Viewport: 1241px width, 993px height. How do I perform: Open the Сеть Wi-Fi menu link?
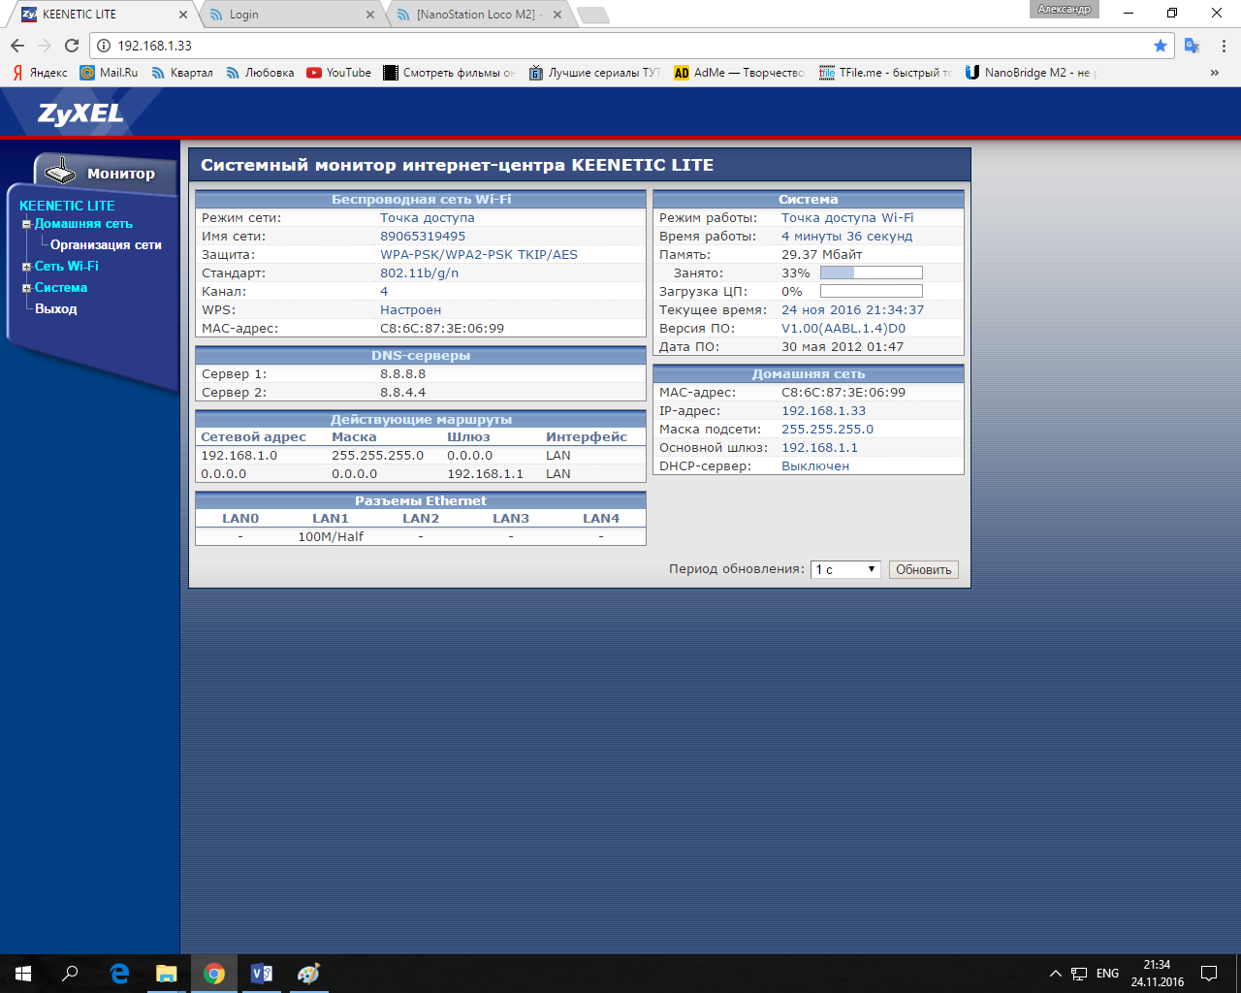pos(67,267)
